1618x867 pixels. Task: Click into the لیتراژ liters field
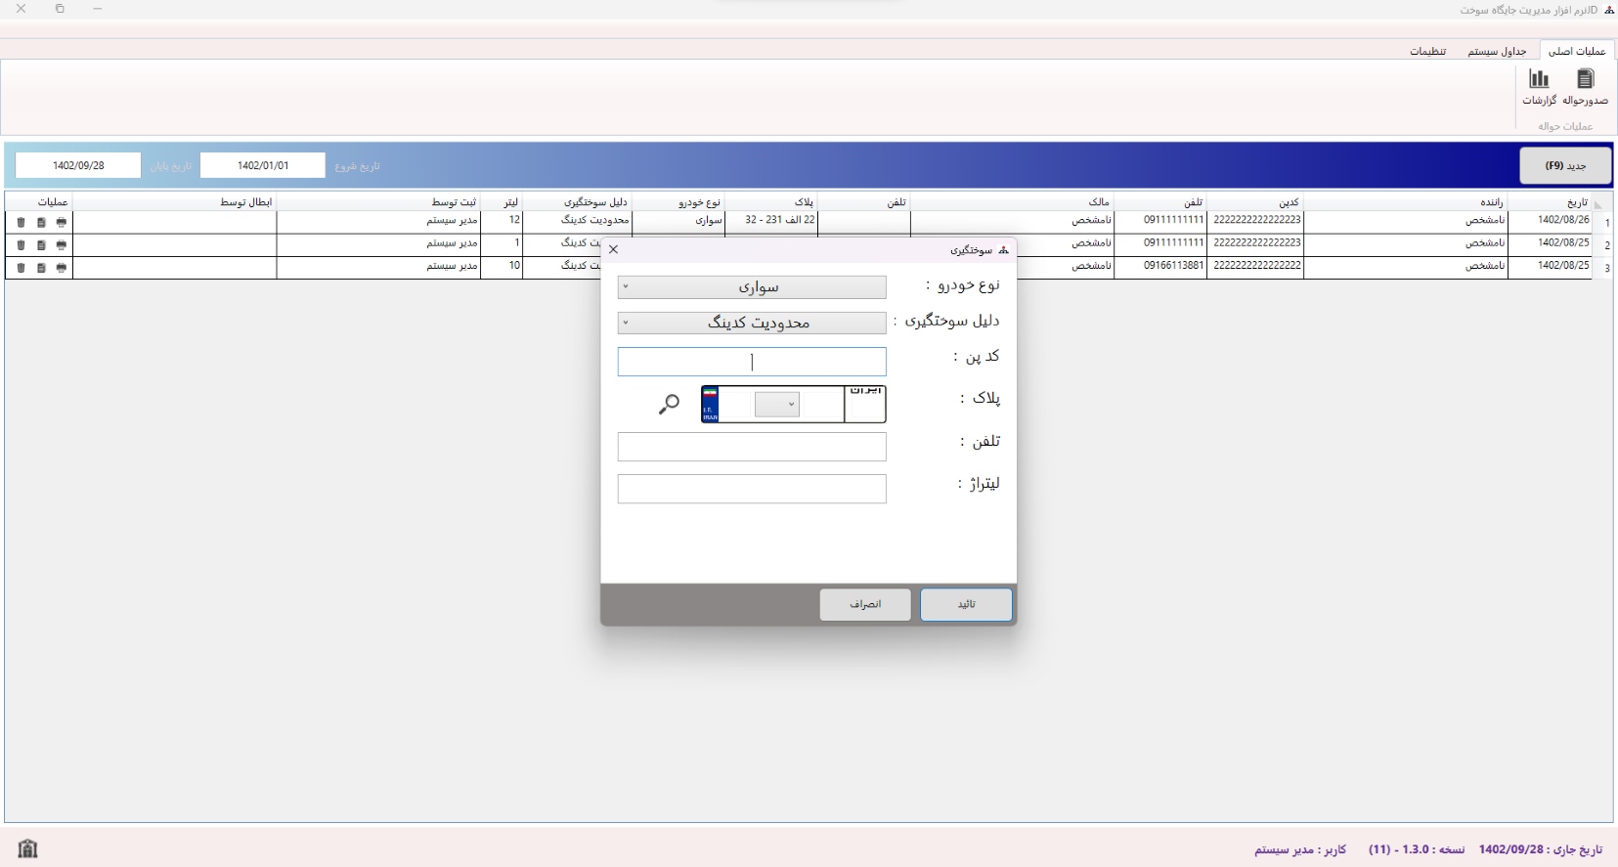[x=752, y=489]
